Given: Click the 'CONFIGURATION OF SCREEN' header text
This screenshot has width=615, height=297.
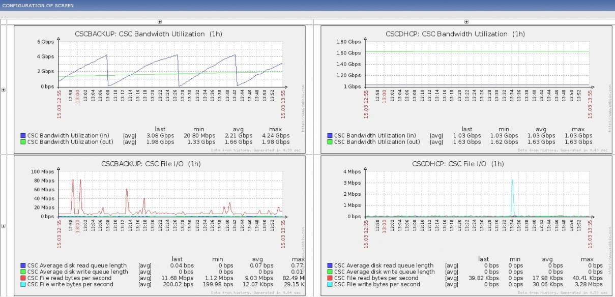Looking at the screenshot, I should pos(38,6).
